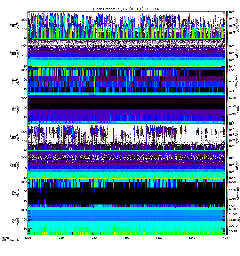Click the 1300 time axis label

(x=126, y=238)
